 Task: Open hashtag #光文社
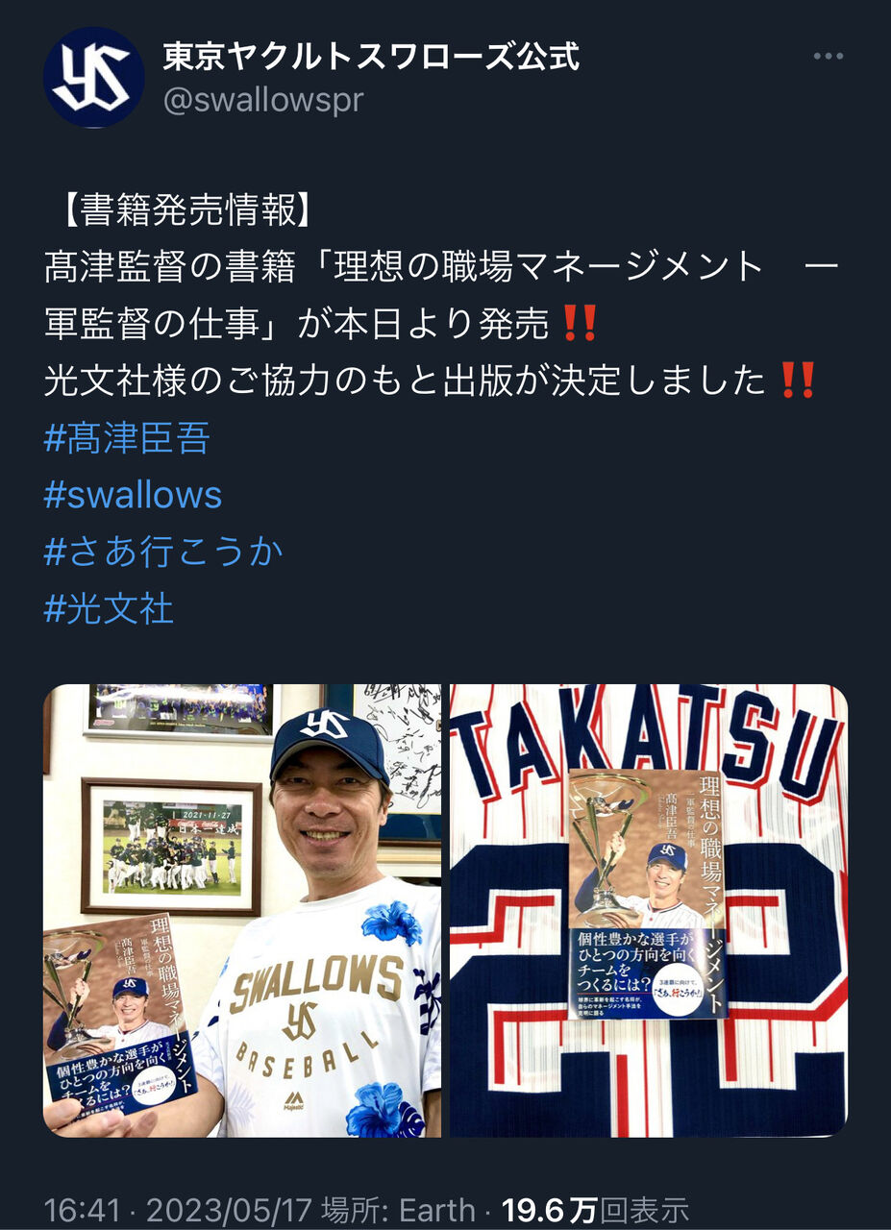point(109,608)
